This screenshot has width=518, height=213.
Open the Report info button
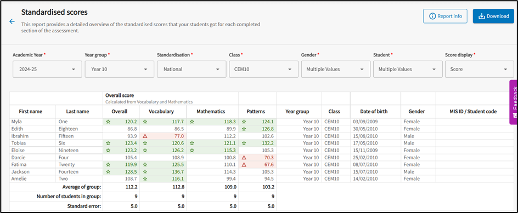coord(445,16)
